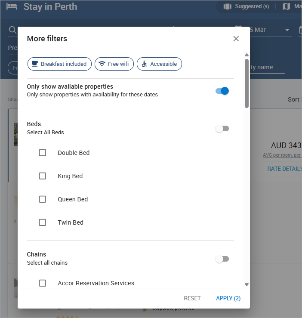Click the dialog scrollbar down arrow
The height and width of the screenshot is (318, 302).
point(247,284)
